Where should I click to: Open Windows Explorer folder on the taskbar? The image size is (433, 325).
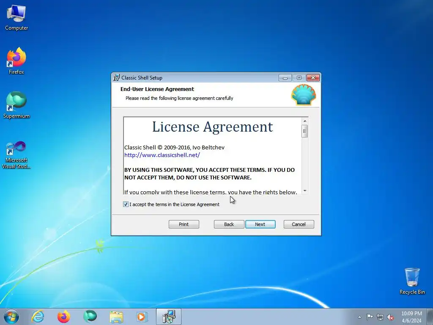[116, 317]
